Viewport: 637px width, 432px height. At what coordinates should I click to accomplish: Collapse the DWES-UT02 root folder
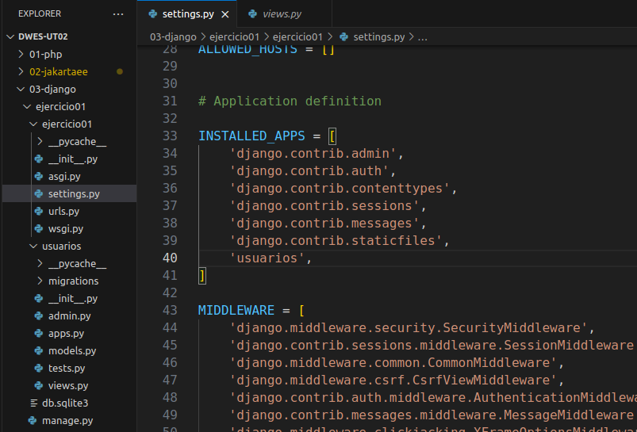44,36
